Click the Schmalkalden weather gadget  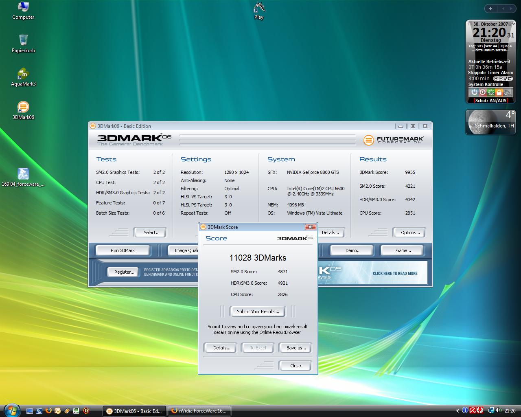click(491, 122)
